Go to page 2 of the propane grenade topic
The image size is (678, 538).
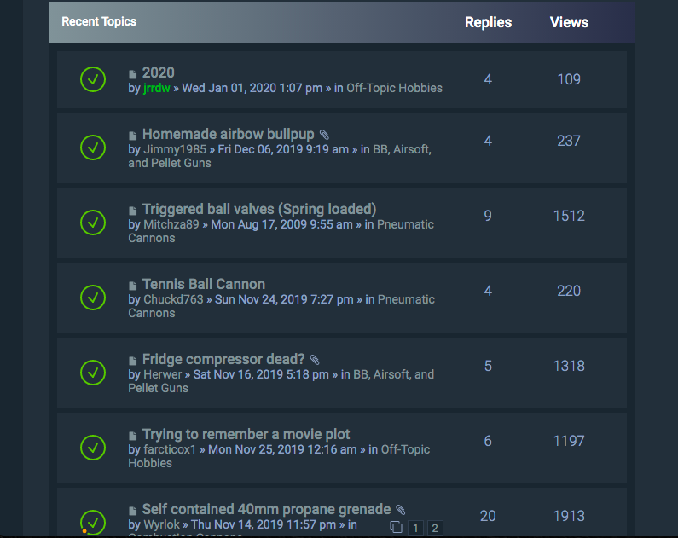pos(435,528)
